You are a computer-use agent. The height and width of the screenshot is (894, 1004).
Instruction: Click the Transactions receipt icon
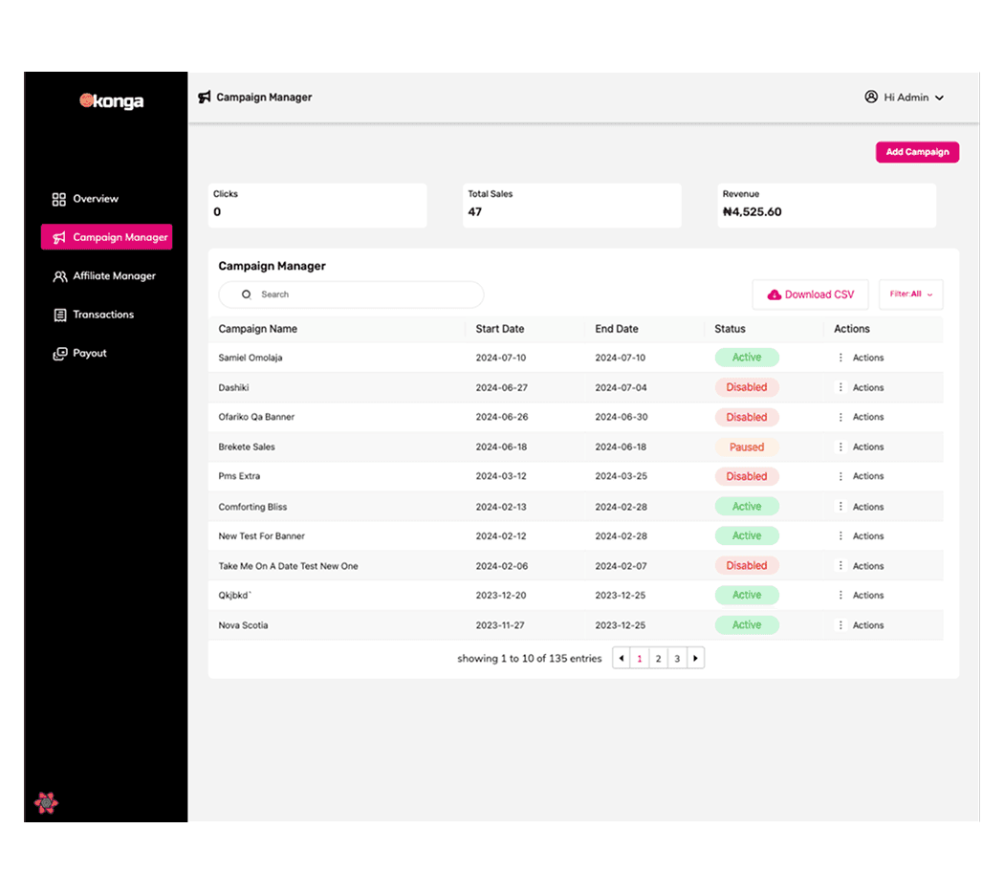click(x=59, y=315)
